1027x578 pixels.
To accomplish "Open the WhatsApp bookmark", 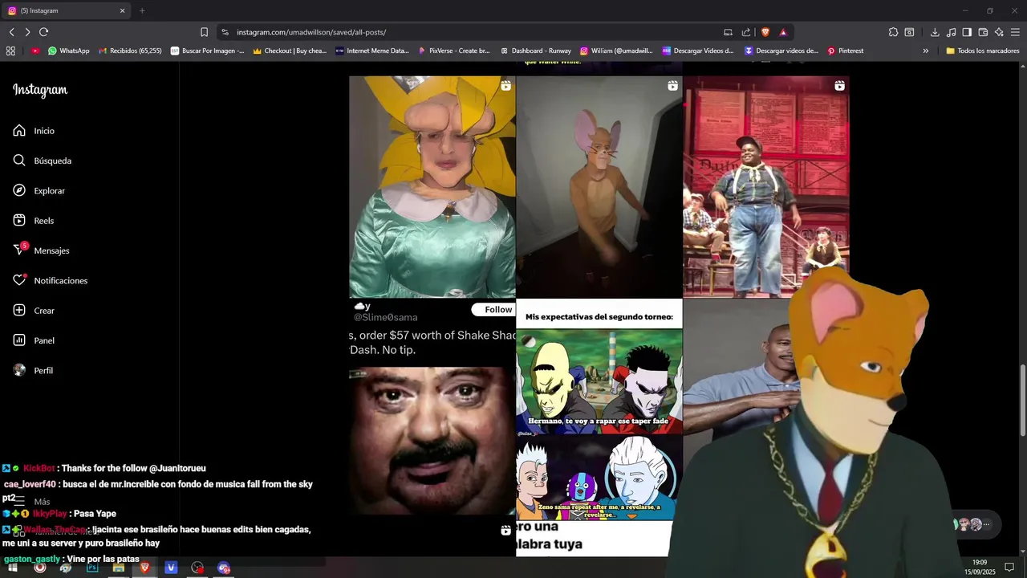I will (x=69, y=51).
